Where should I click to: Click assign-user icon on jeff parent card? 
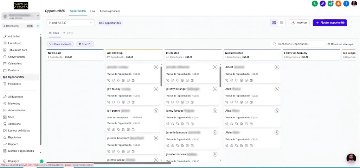coord(156,111)
